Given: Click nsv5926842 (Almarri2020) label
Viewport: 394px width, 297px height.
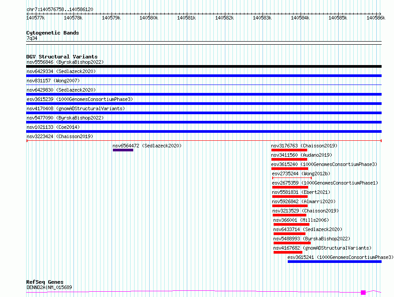Looking at the screenshot, I should [x=304, y=201].
